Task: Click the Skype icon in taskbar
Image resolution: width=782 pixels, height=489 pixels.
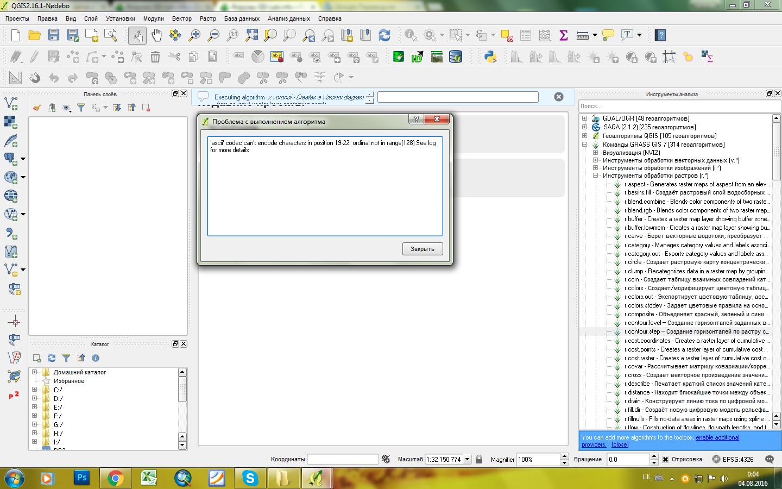Action: [250, 478]
